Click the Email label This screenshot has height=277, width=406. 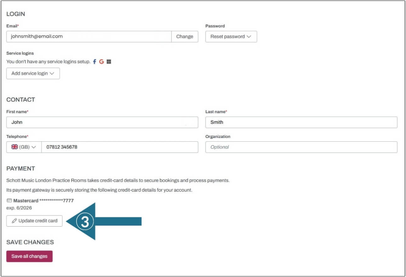click(x=13, y=26)
